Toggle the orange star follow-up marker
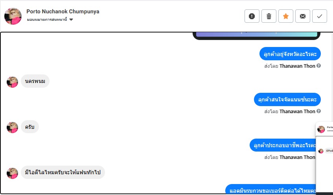Viewport: 333px width, 195px height. point(286,16)
